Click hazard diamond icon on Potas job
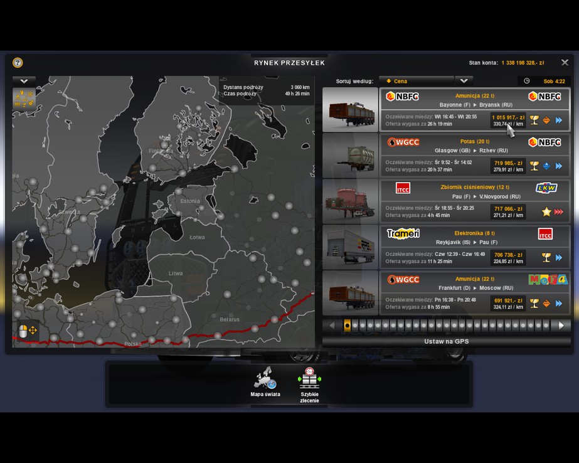Screen dimensions: 579x463 (546, 166)
